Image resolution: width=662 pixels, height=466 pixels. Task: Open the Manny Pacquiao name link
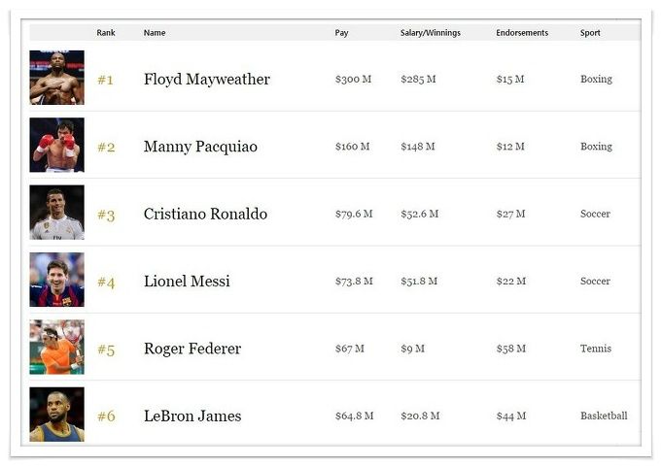(200, 147)
